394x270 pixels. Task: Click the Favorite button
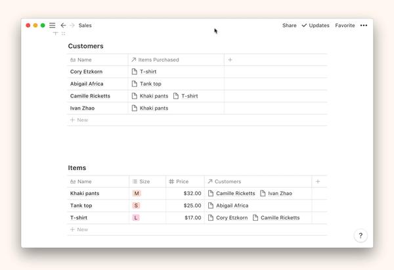pos(345,26)
